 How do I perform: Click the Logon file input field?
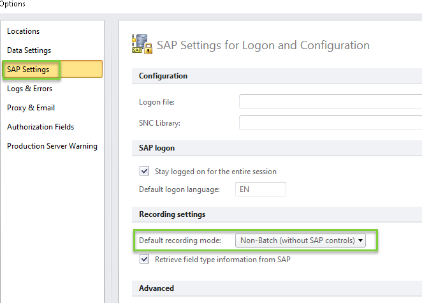pos(330,102)
